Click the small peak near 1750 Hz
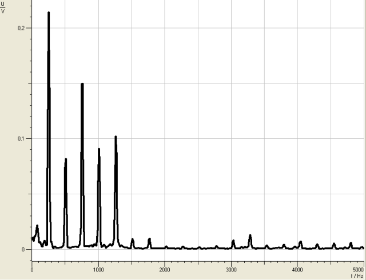 click(x=149, y=239)
